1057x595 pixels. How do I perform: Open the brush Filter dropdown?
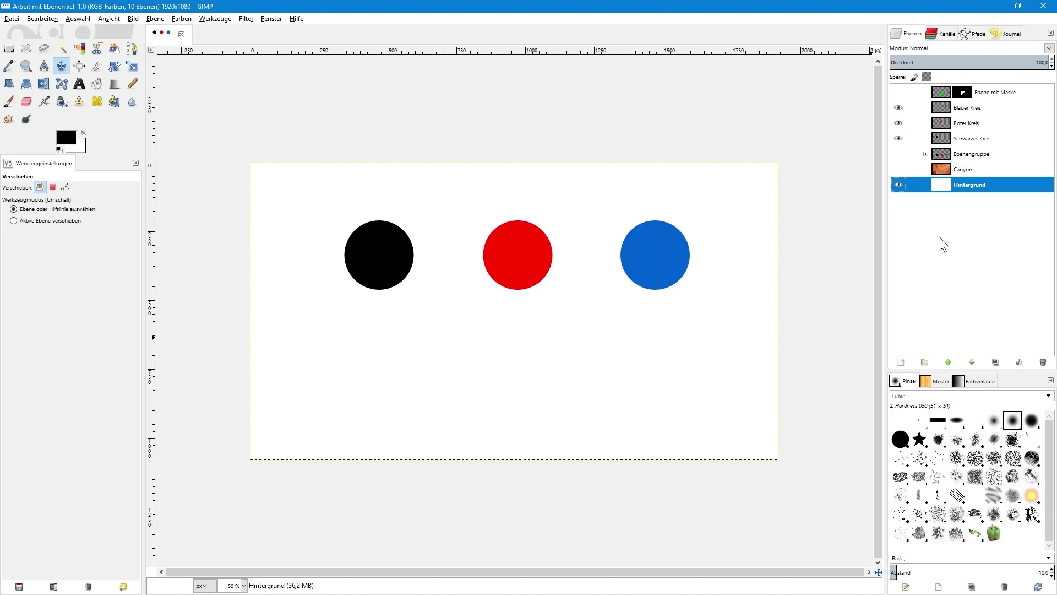point(1048,396)
